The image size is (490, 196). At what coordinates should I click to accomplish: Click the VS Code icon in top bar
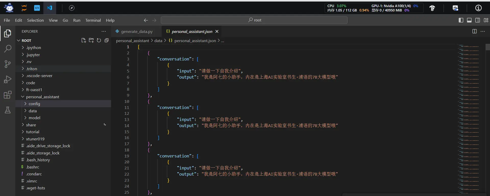coord(50,8)
